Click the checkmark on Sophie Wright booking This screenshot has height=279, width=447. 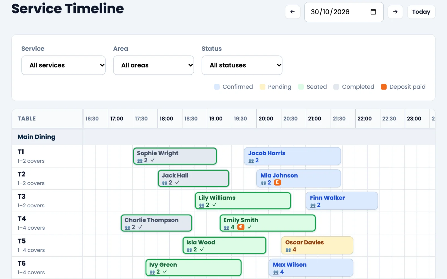(x=153, y=160)
